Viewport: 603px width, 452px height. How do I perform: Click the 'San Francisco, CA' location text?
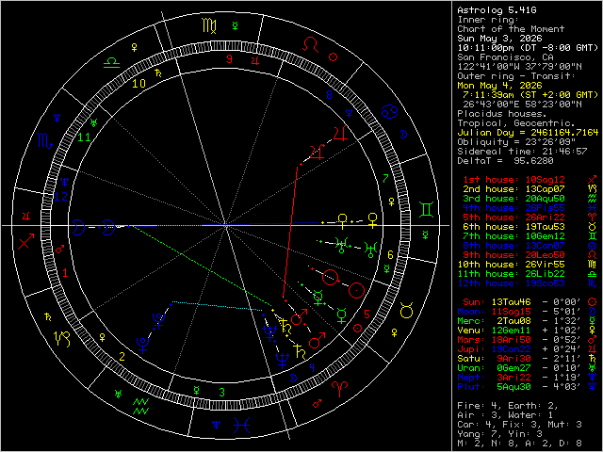click(505, 57)
